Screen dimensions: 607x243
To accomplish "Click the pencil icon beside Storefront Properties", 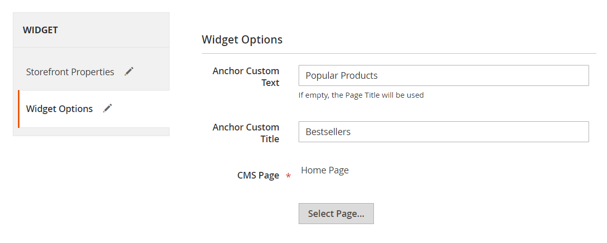I will coord(129,72).
